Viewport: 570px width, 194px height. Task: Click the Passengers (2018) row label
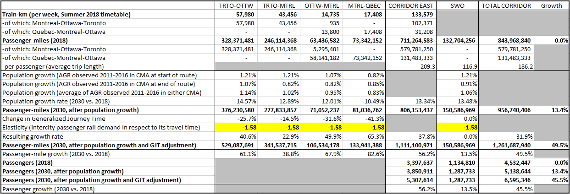[x=28, y=163]
